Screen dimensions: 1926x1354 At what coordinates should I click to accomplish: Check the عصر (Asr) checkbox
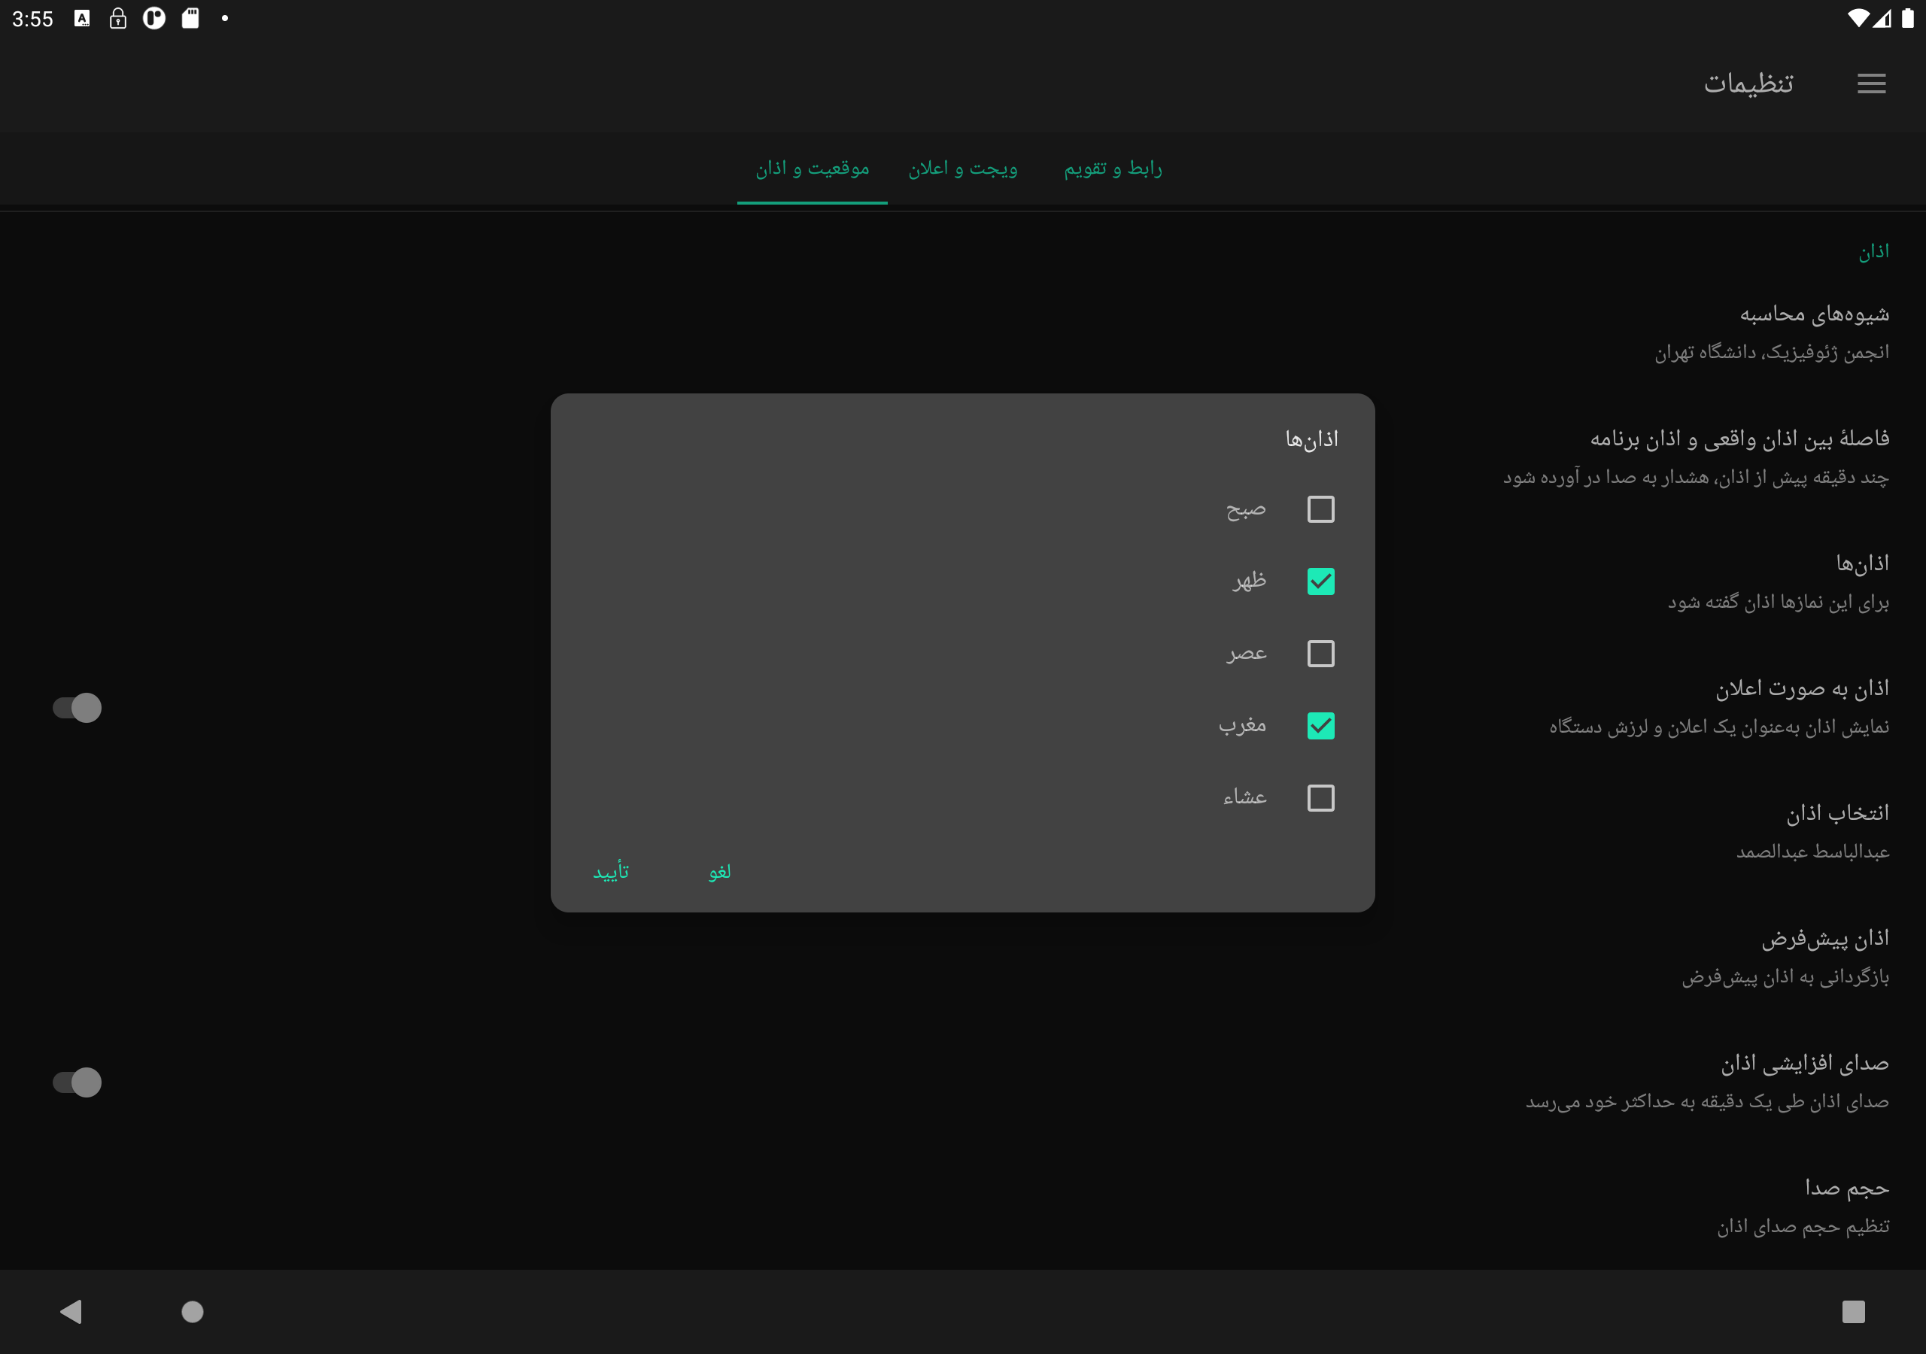pos(1320,654)
